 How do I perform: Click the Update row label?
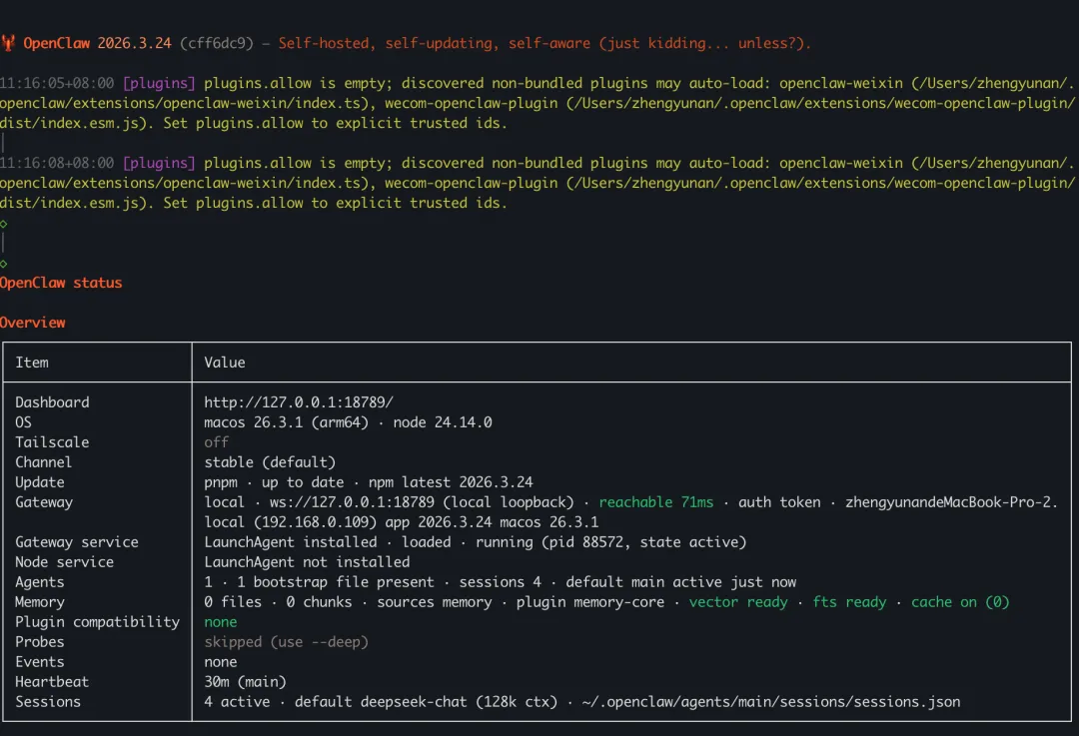[x=40, y=482]
